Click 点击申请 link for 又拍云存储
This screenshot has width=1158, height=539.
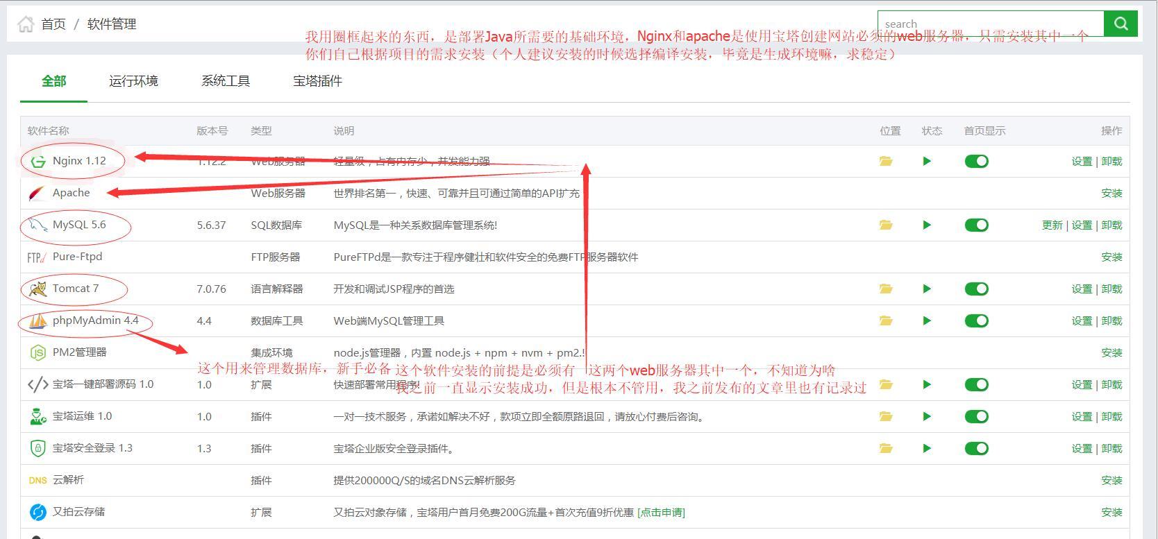click(661, 512)
